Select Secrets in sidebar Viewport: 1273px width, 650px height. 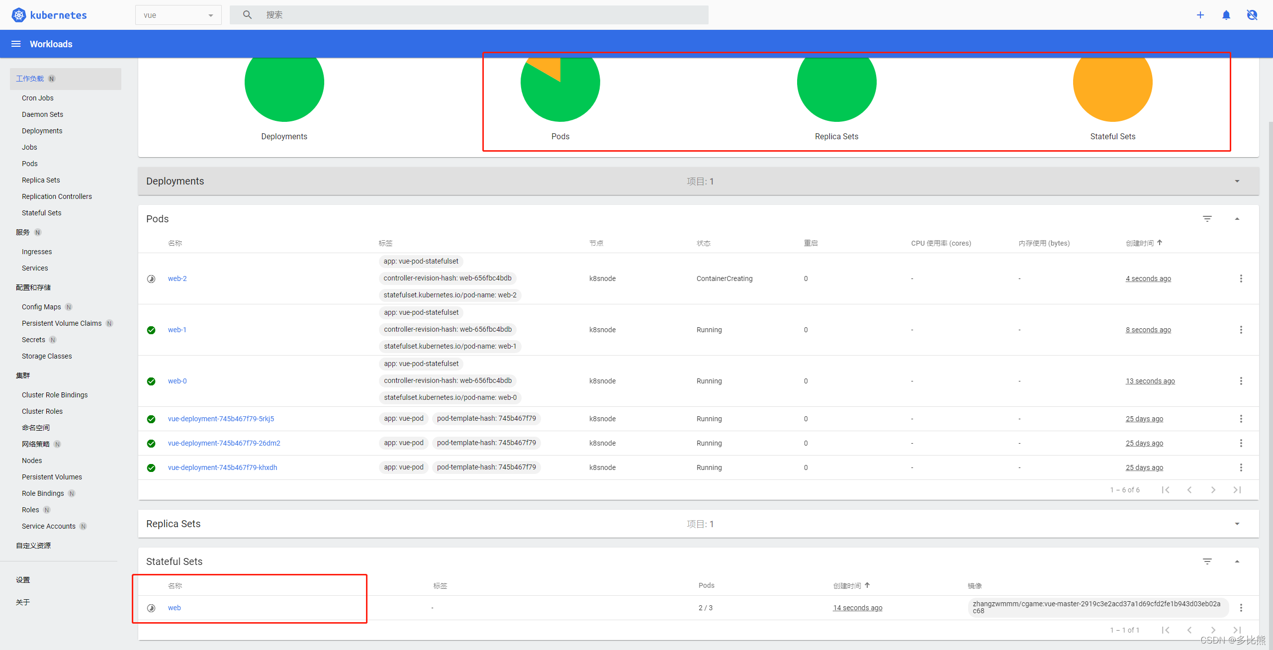[x=33, y=340]
